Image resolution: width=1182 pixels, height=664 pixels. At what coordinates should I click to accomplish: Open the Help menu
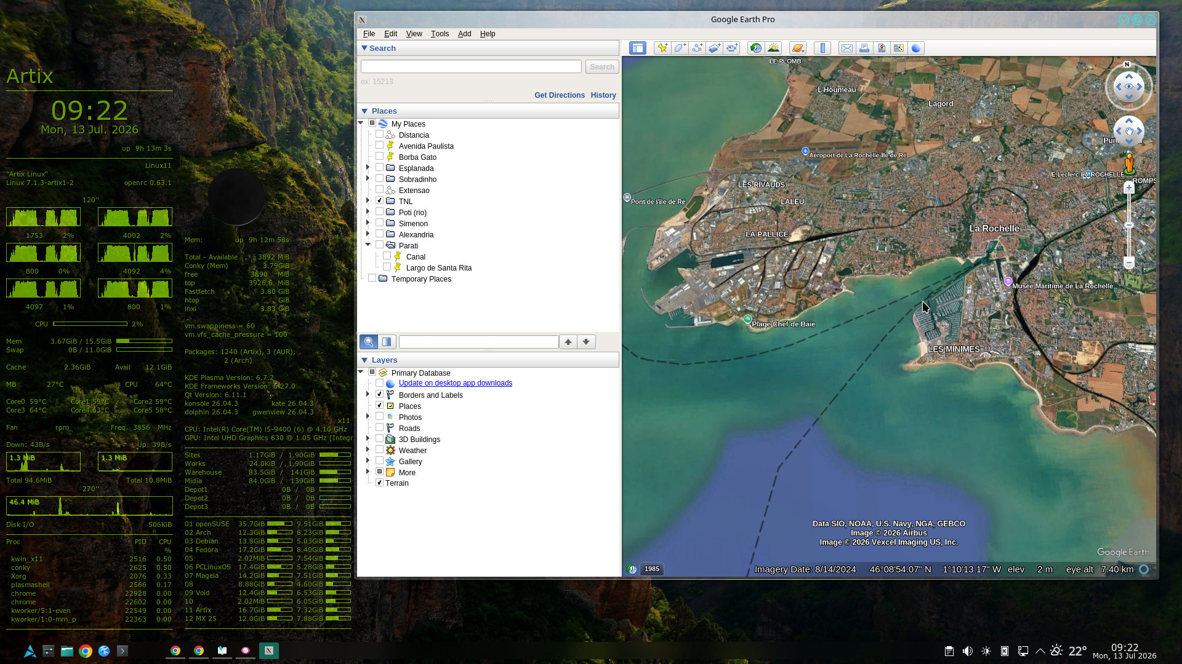click(488, 34)
